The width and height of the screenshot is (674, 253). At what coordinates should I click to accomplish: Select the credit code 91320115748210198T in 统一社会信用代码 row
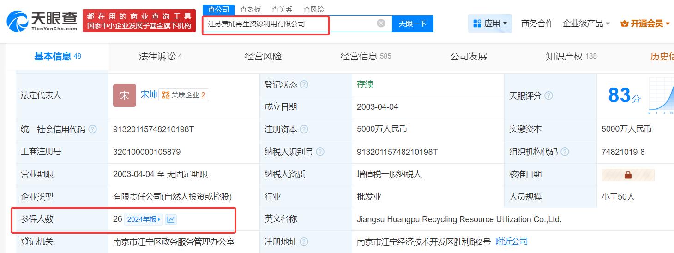[153, 129]
